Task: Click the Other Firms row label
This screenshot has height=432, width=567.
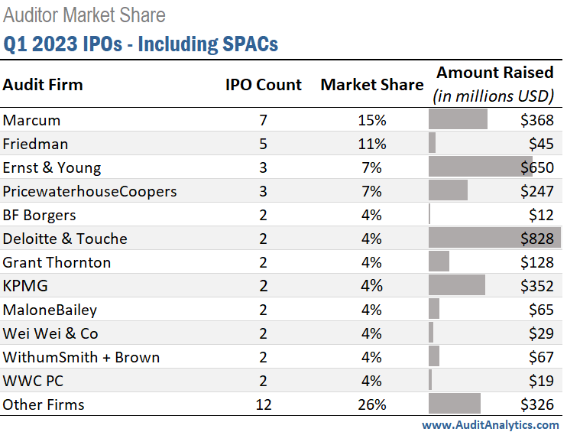Action: tap(44, 404)
